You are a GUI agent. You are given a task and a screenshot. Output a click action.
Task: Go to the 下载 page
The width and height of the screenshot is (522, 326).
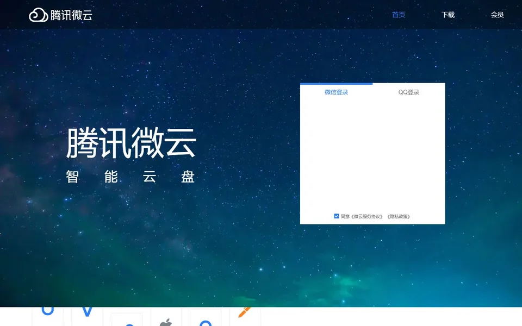448,15
